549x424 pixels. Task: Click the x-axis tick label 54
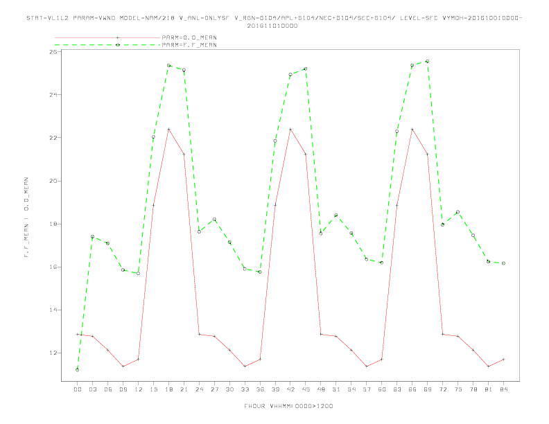[351, 389]
